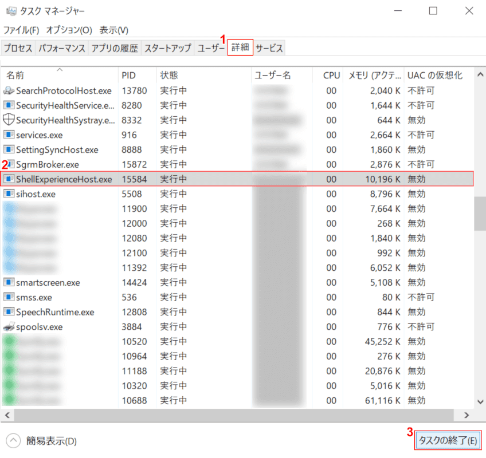Screen dimensions: 486x458
Task: Sort by the PID column header
Action: coord(138,75)
